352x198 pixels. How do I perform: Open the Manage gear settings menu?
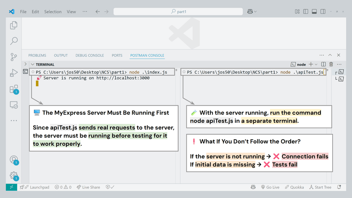14,176
